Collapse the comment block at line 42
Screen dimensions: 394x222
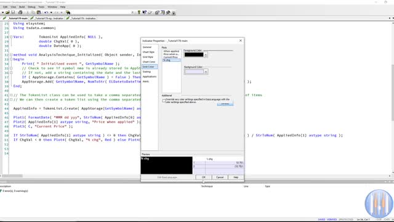click(x=11, y=100)
